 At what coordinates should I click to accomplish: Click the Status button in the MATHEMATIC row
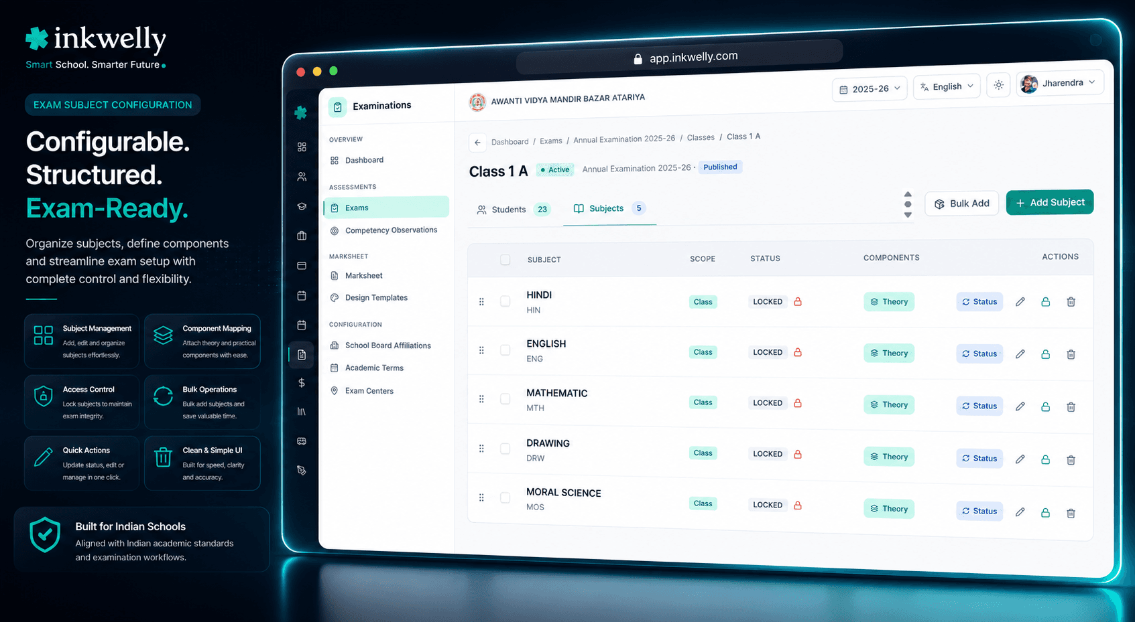979,406
